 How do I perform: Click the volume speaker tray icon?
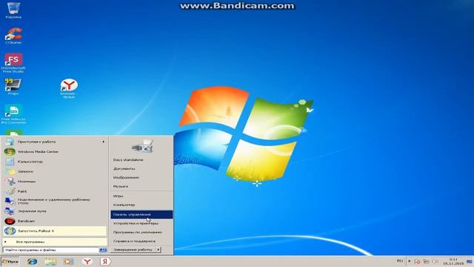[435, 261]
